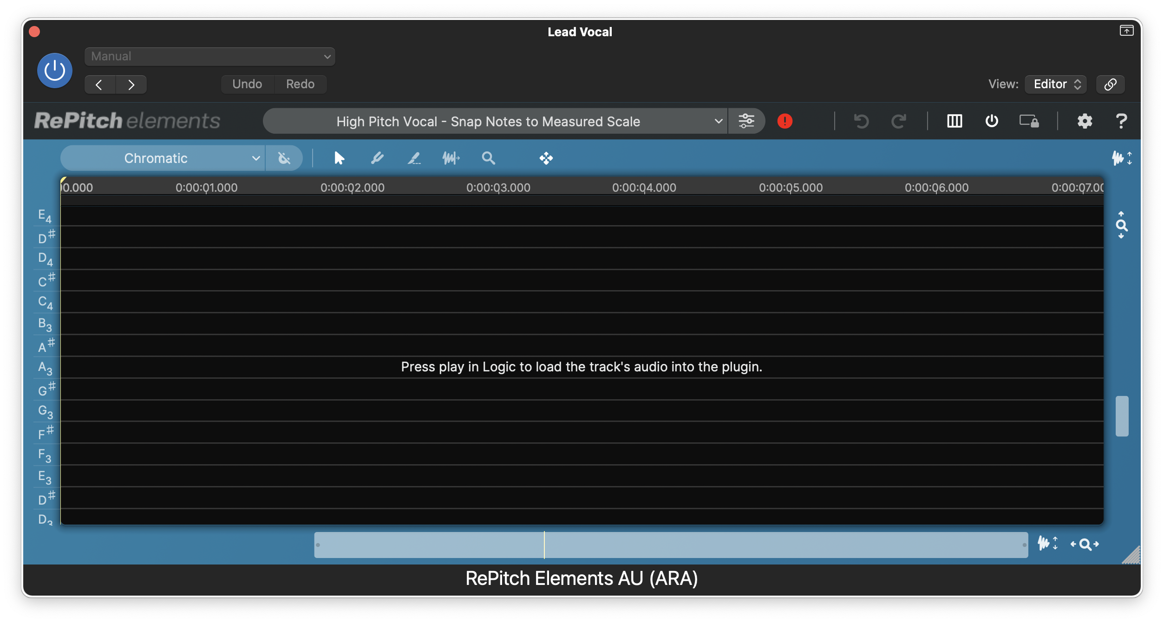The height and width of the screenshot is (623, 1164).
Task: Open the gear settings icon
Action: point(1085,121)
